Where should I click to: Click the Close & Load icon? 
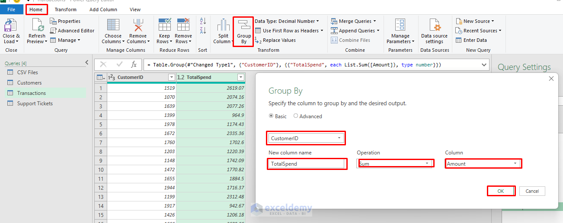tap(11, 25)
